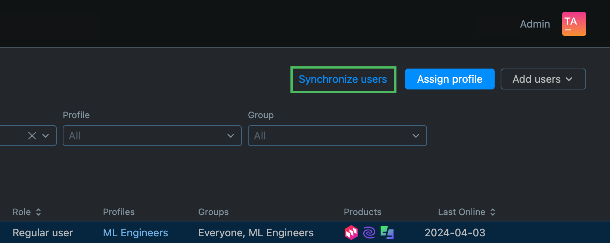Click the Groups column header

213,212
